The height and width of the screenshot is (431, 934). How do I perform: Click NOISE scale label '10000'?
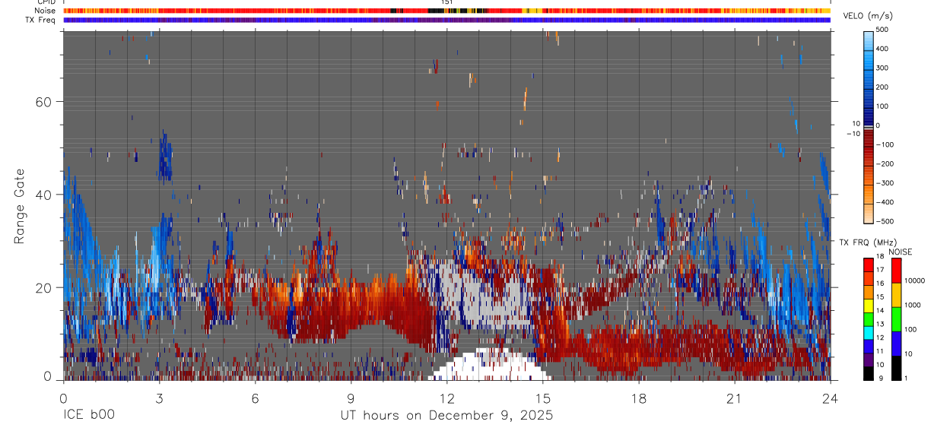(x=914, y=280)
